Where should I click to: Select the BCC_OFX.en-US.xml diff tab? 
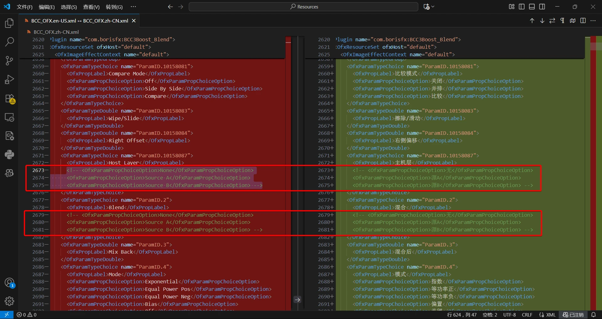click(76, 21)
